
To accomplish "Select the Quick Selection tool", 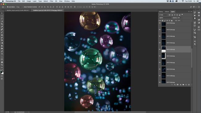I will 2,21.
